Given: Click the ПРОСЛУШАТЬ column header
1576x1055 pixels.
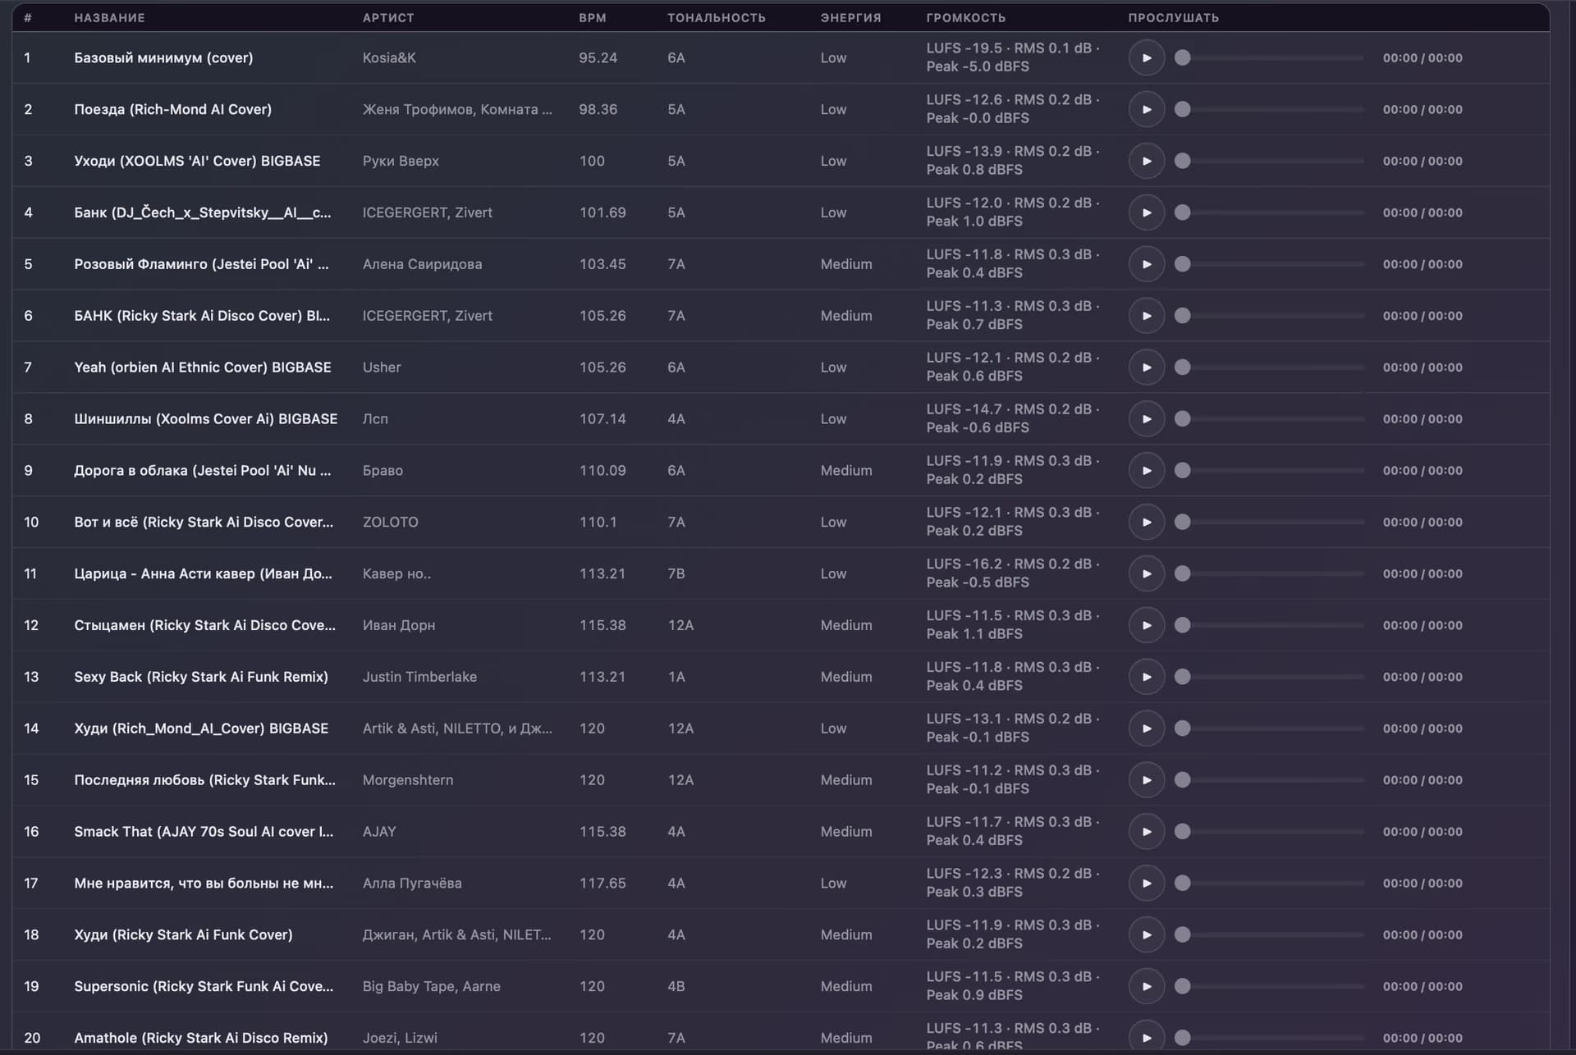Looking at the screenshot, I should pyautogui.click(x=1174, y=17).
